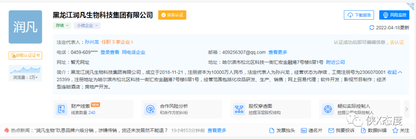
Task: Click the 股权穿透图 icon
Action: tap(239, 109)
